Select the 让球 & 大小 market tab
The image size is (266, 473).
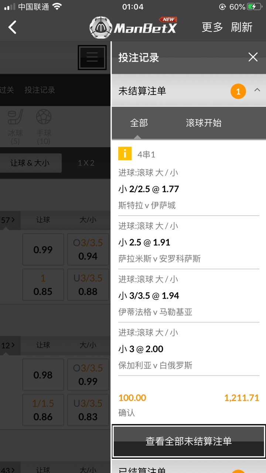pos(30,163)
